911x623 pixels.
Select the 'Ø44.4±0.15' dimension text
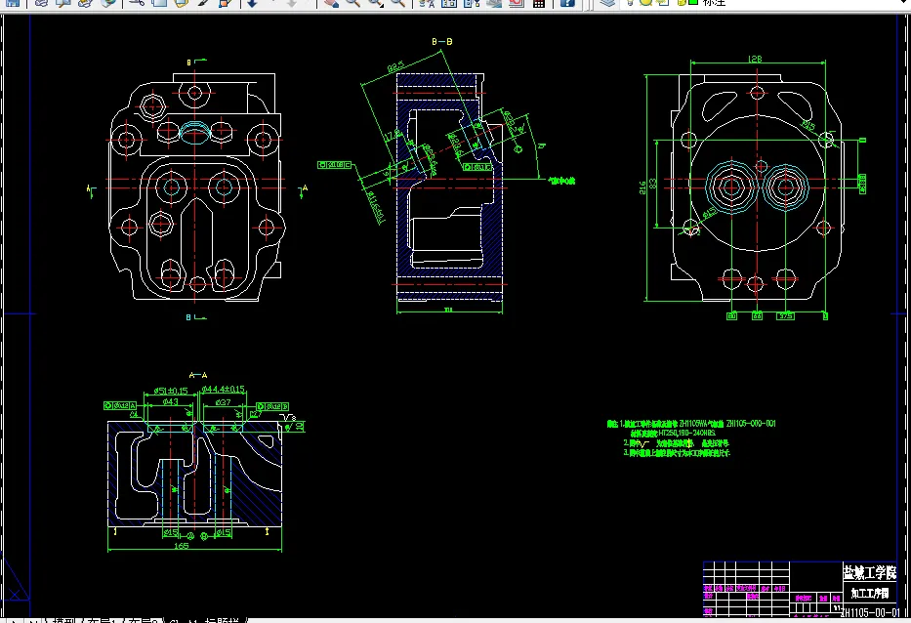[x=223, y=389]
